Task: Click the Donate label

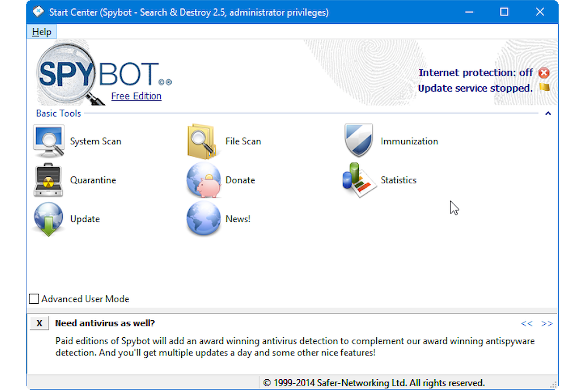Action: [x=240, y=180]
